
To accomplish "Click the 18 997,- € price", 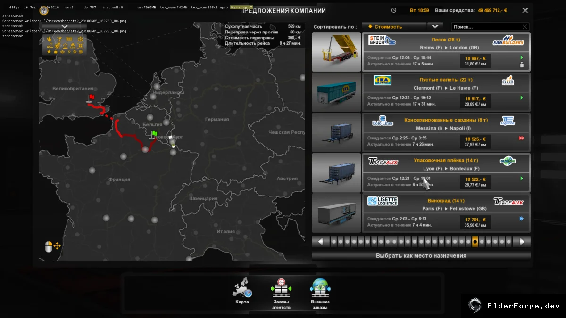I will click(x=475, y=58).
